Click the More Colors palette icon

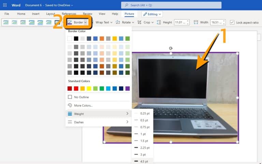click(70, 105)
